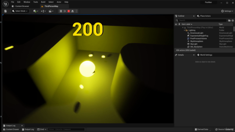Select the Output Log panel tab
This screenshot has width=235, height=132.
(11, 125)
